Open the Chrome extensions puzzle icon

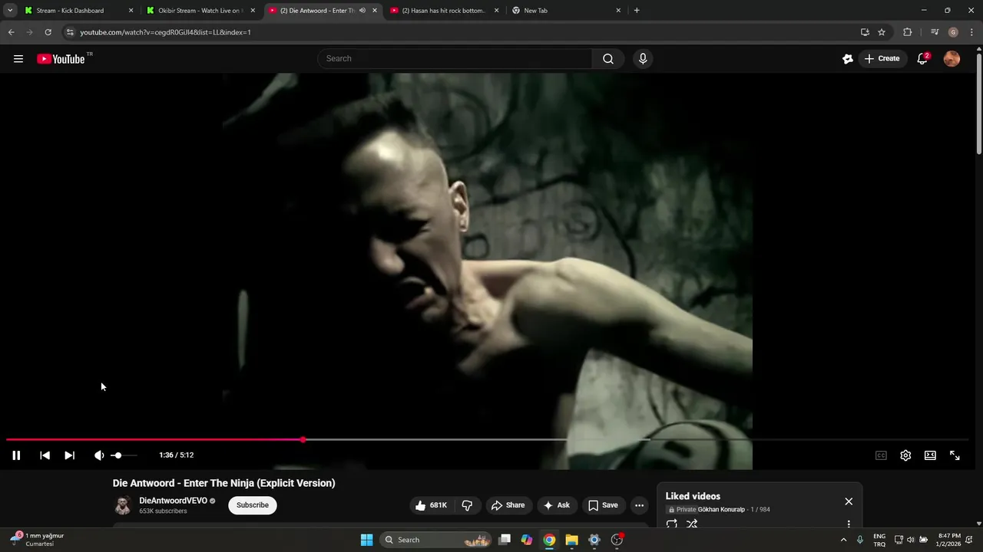click(x=907, y=32)
